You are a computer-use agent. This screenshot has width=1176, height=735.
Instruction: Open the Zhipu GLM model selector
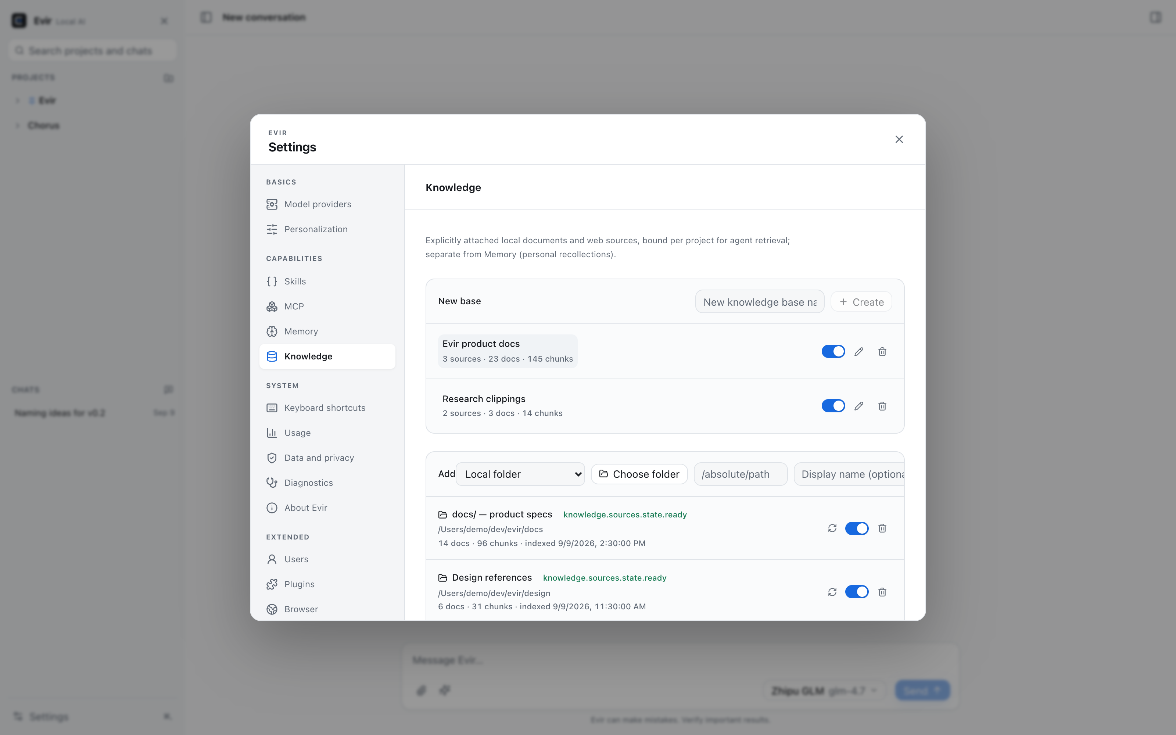click(824, 690)
